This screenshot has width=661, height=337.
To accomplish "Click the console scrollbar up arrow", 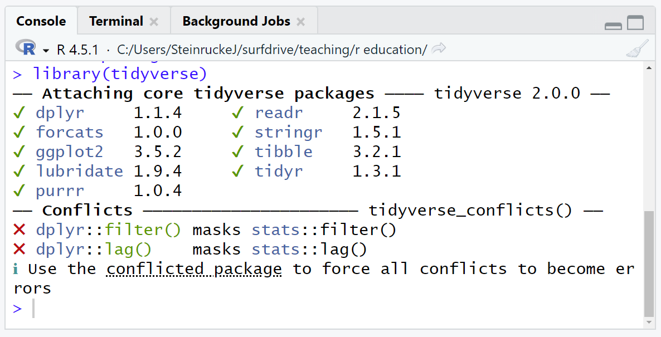I will coord(649,68).
